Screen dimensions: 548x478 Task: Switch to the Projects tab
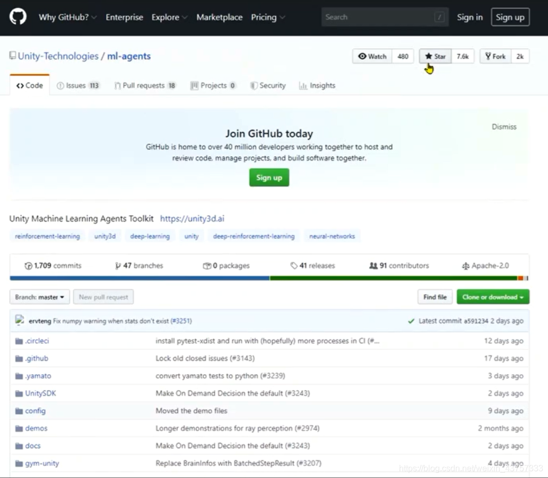[213, 85]
